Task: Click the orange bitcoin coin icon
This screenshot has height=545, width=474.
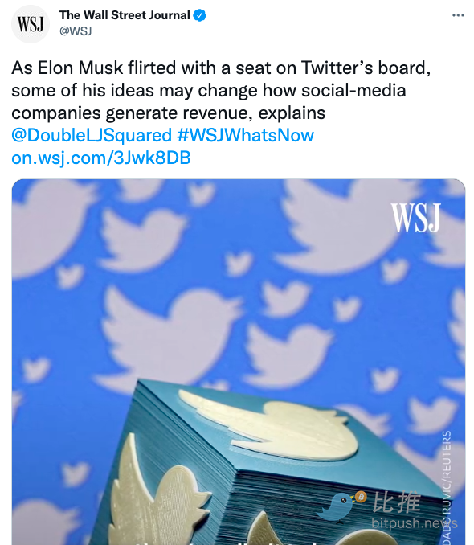Action: coord(361,497)
